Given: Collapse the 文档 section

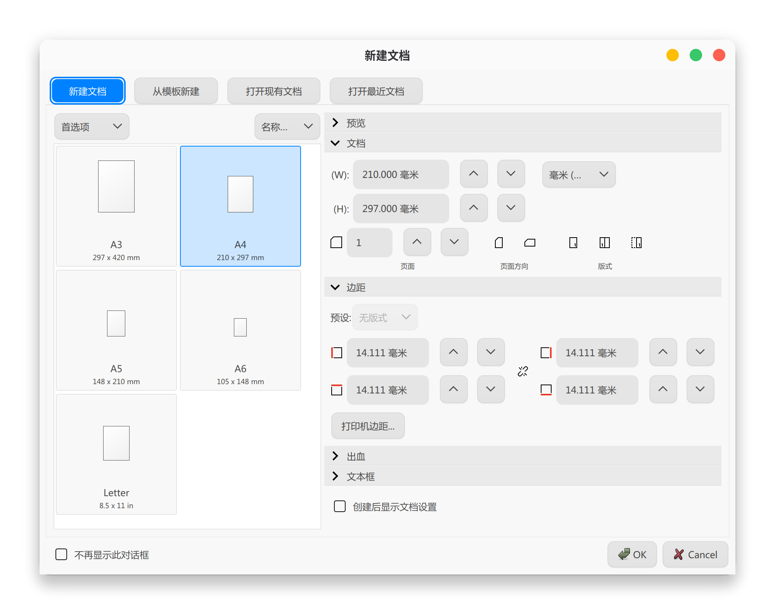Looking at the screenshot, I should pyautogui.click(x=523, y=143).
